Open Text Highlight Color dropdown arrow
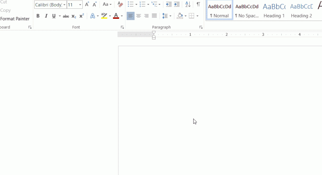 click(x=110, y=16)
